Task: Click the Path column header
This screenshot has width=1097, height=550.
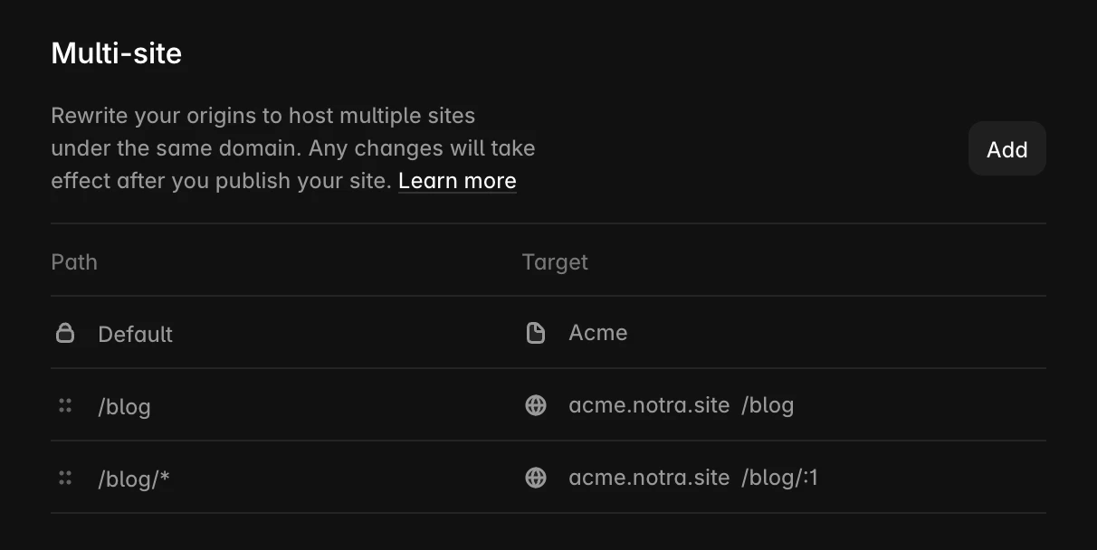Action: [x=74, y=261]
